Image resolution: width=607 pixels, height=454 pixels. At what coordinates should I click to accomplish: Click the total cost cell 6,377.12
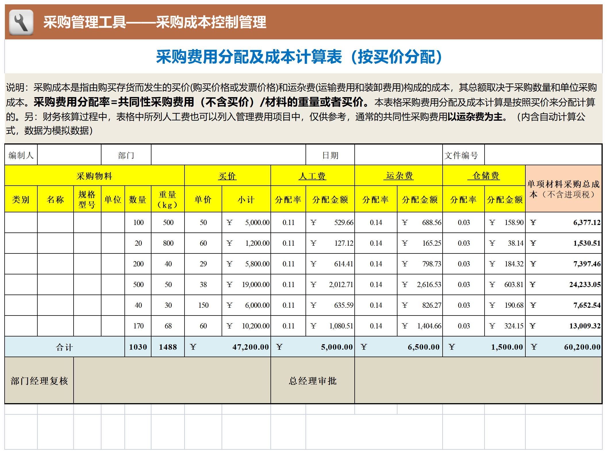[x=563, y=222]
